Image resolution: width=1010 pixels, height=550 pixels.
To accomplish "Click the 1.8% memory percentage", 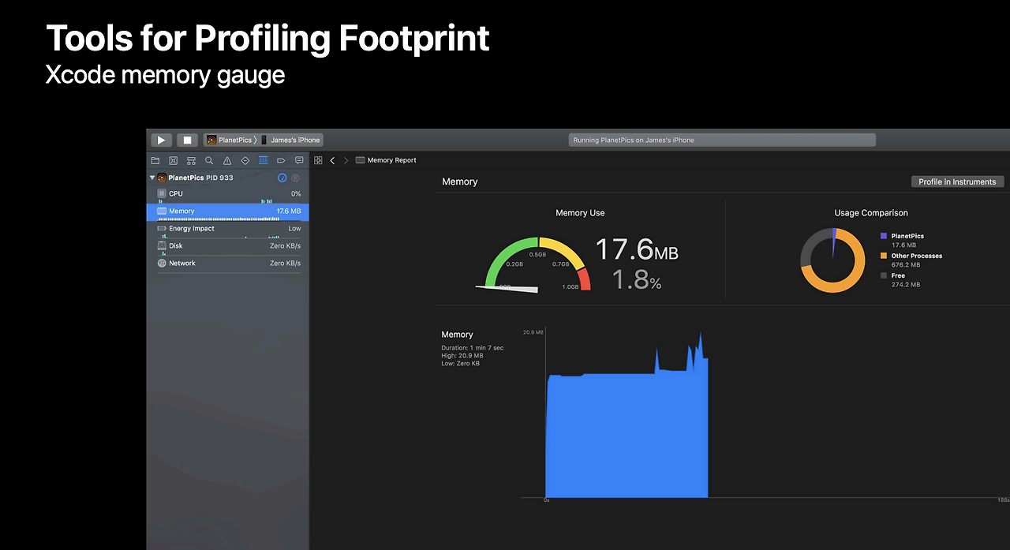I will pos(637,279).
